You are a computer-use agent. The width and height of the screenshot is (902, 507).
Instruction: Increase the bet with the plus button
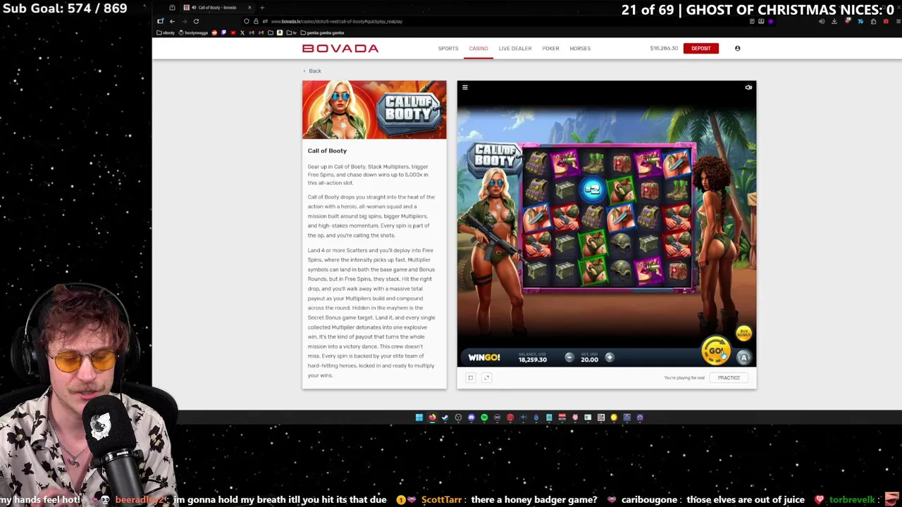point(610,358)
